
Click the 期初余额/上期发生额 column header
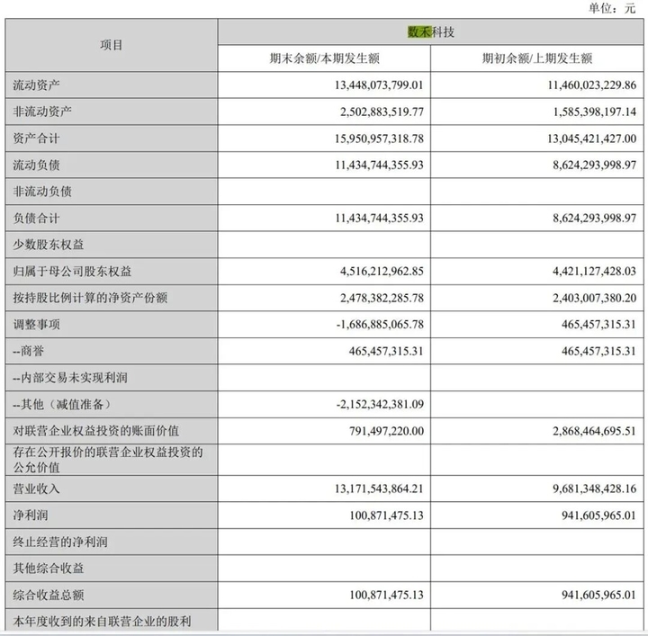coord(536,58)
